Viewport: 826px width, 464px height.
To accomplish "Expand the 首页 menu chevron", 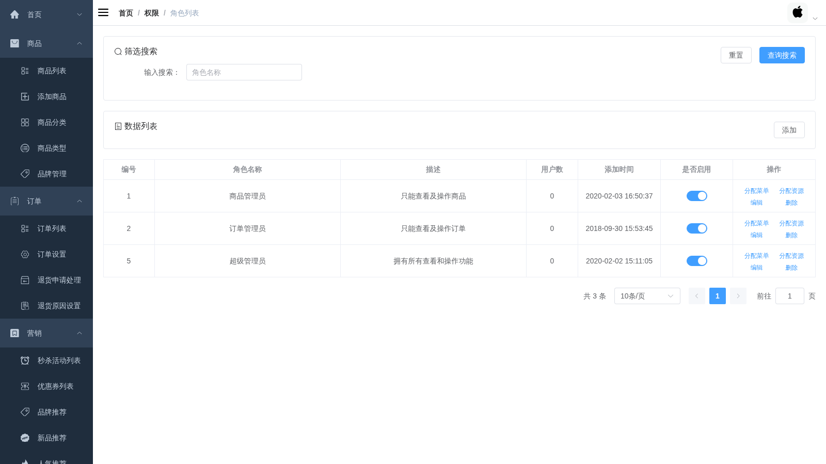I will coord(80,14).
